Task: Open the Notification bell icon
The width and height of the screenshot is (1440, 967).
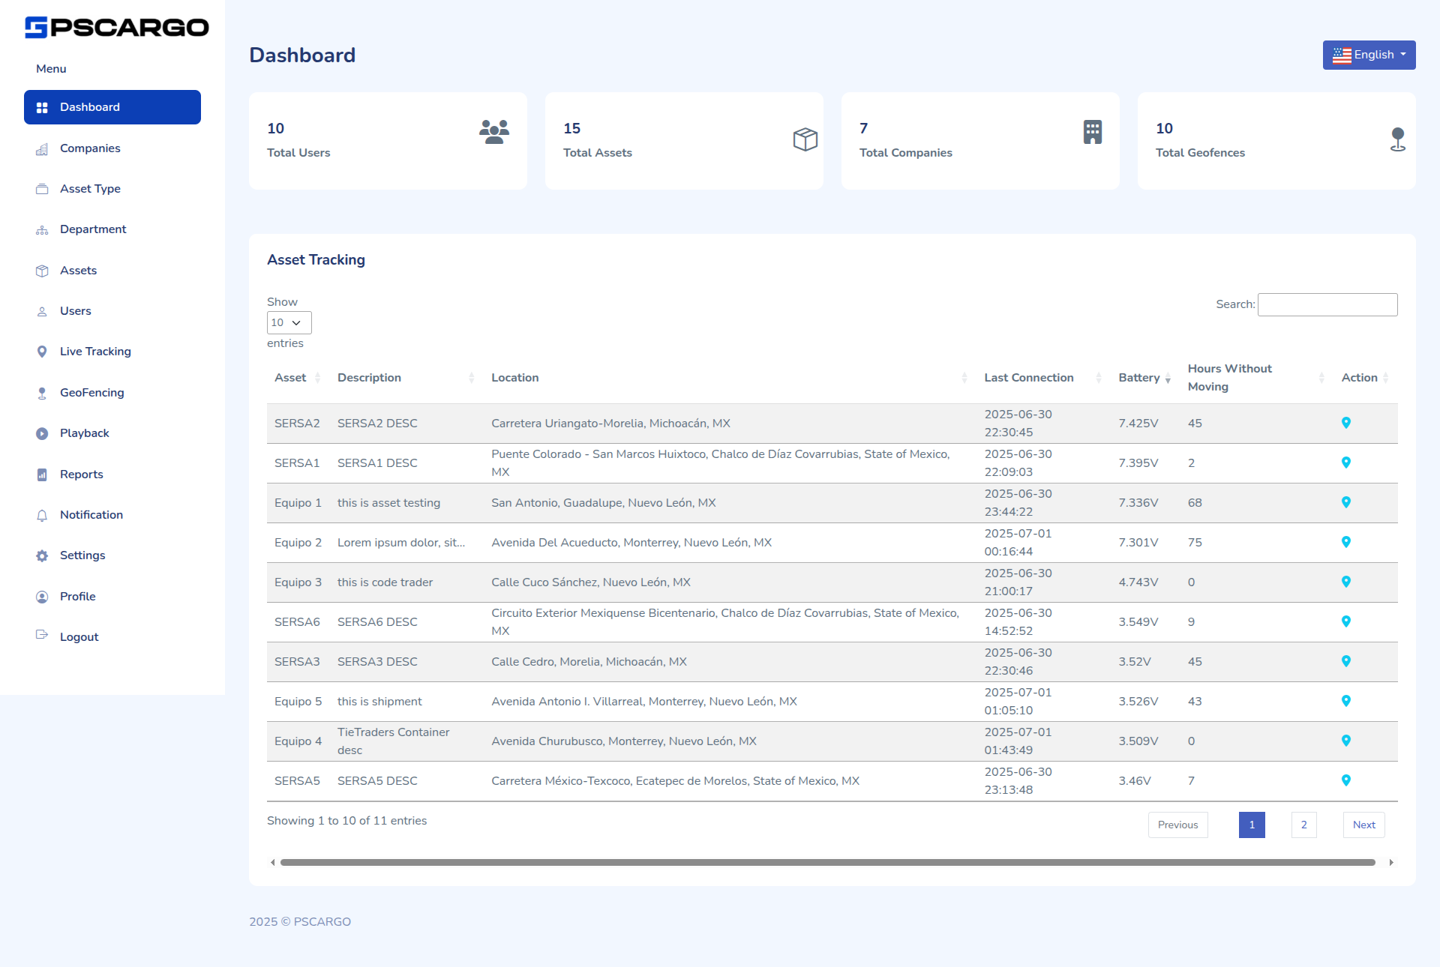Action: point(42,515)
